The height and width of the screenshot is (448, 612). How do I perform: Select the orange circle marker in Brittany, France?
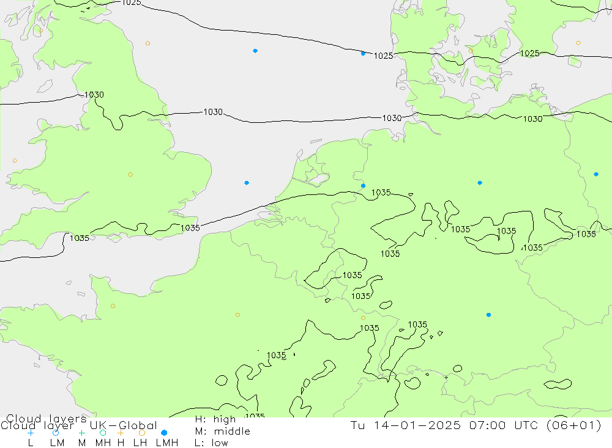coord(113,306)
